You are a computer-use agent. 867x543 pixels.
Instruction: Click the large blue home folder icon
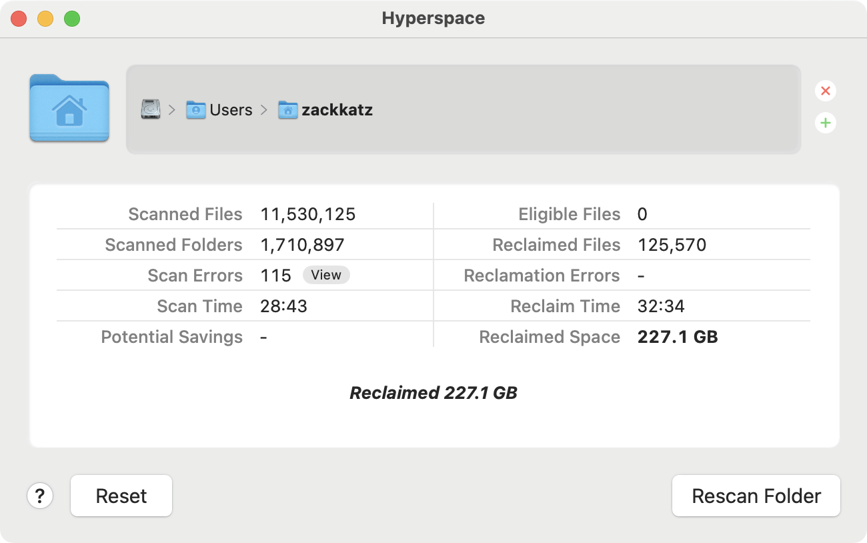(69, 108)
